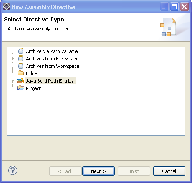The height and width of the screenshot is (183, 192).
Task: Click the open-folder Project icon
Action: point(21,88)
